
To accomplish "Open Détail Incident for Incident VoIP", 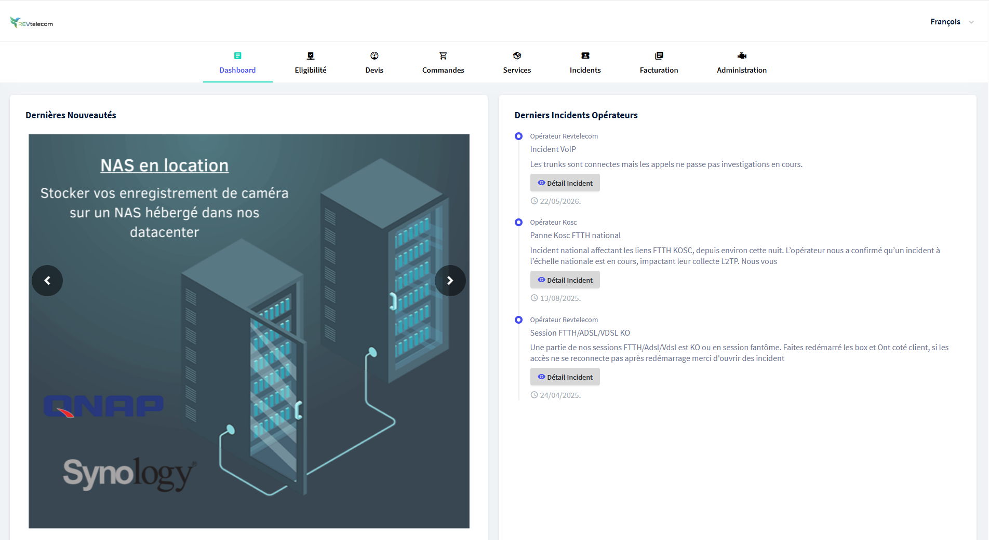I will click(565, 183).
